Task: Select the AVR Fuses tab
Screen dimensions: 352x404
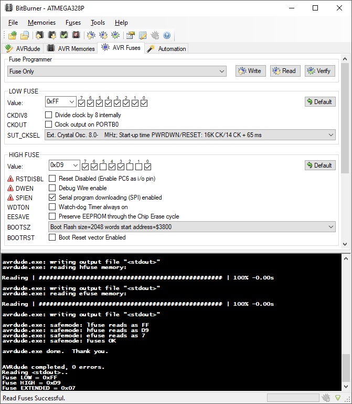Action: 121,48
